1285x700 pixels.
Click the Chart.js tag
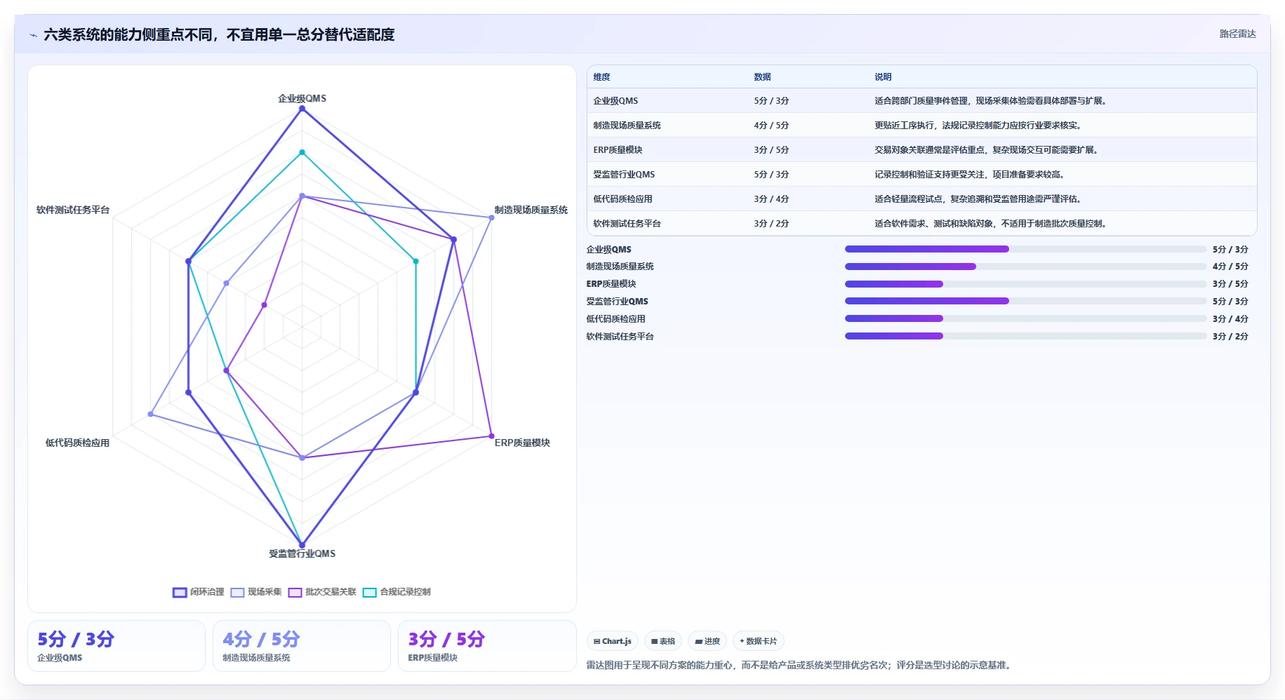coord(612,641)
